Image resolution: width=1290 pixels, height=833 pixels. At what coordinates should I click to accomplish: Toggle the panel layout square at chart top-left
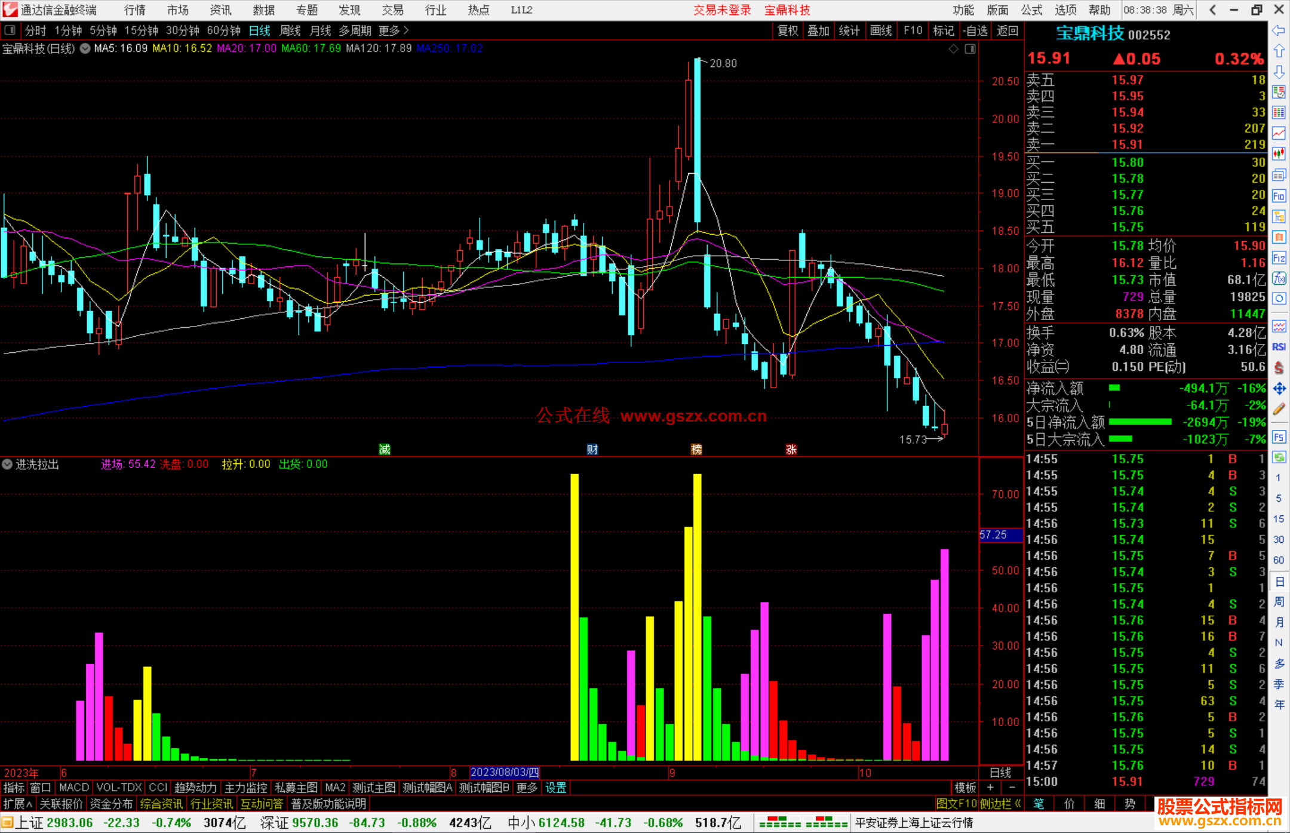(x=10, y=30)
